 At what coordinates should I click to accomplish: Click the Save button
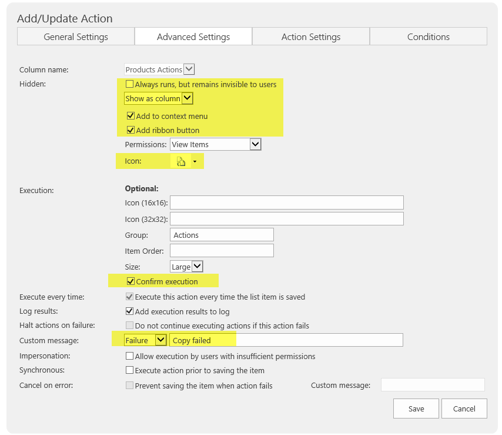[x=416, y=409]
